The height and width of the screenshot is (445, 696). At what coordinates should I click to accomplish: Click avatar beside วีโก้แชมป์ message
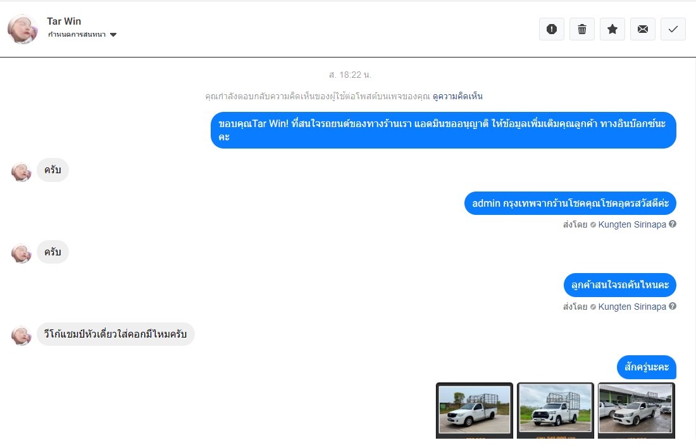[x=22, y=336]
